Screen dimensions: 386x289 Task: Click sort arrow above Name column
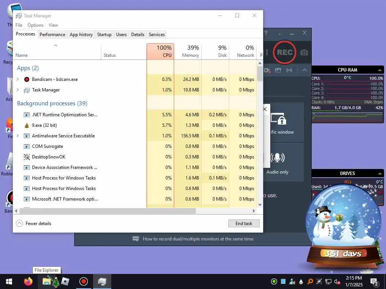(x=56, y=46)
